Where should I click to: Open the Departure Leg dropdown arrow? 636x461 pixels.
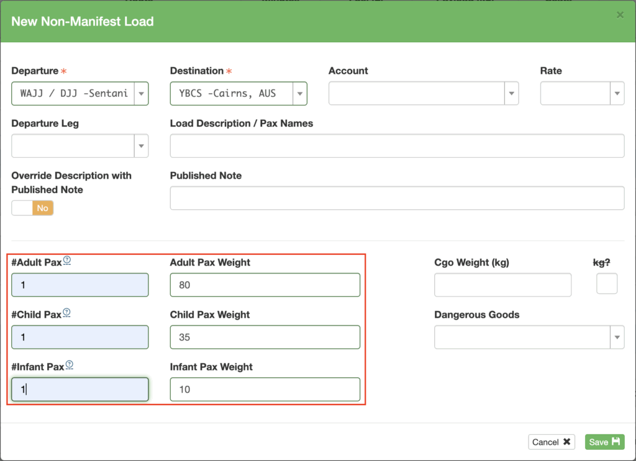[141, 146]
